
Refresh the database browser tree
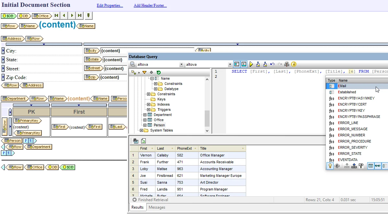point(159,73)
